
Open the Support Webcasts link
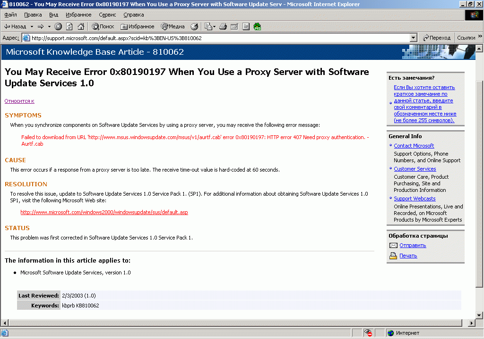point(414,198)
